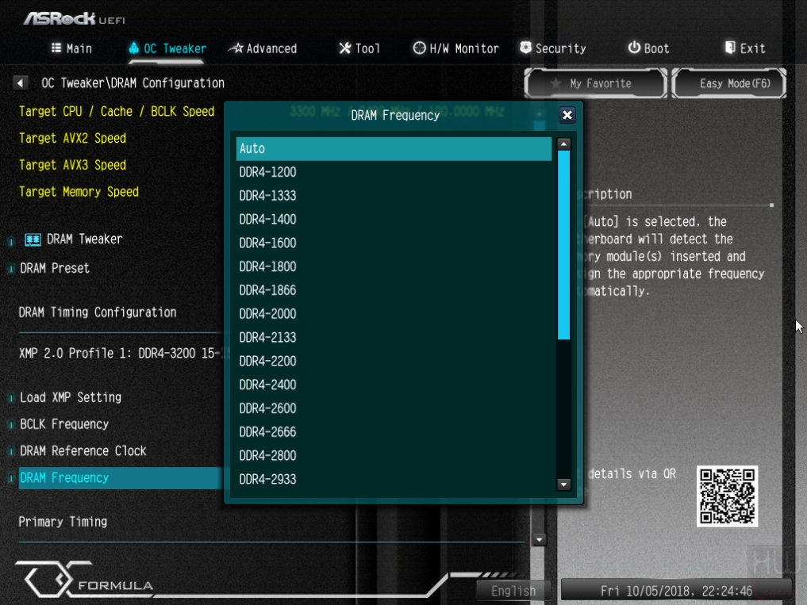Click Target Memory Speed label
807x605 pixels.
pyautogui.click(x=79, y=192)
